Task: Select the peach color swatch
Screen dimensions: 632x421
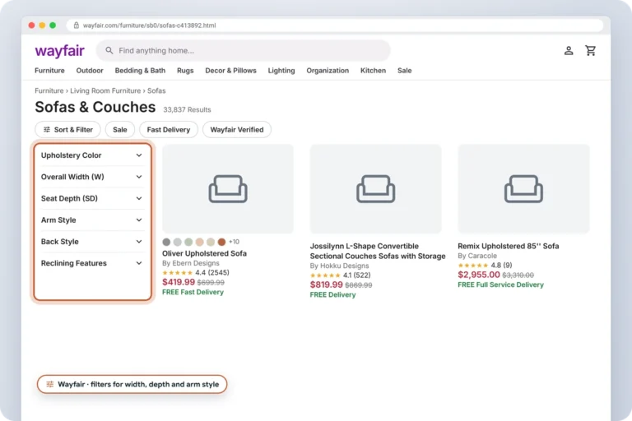Action: click(x=199, y=242)
